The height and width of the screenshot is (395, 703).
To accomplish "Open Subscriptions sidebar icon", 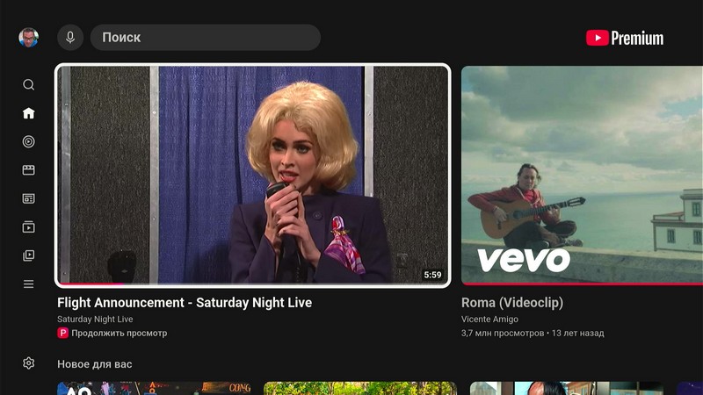I will (29, 227).
